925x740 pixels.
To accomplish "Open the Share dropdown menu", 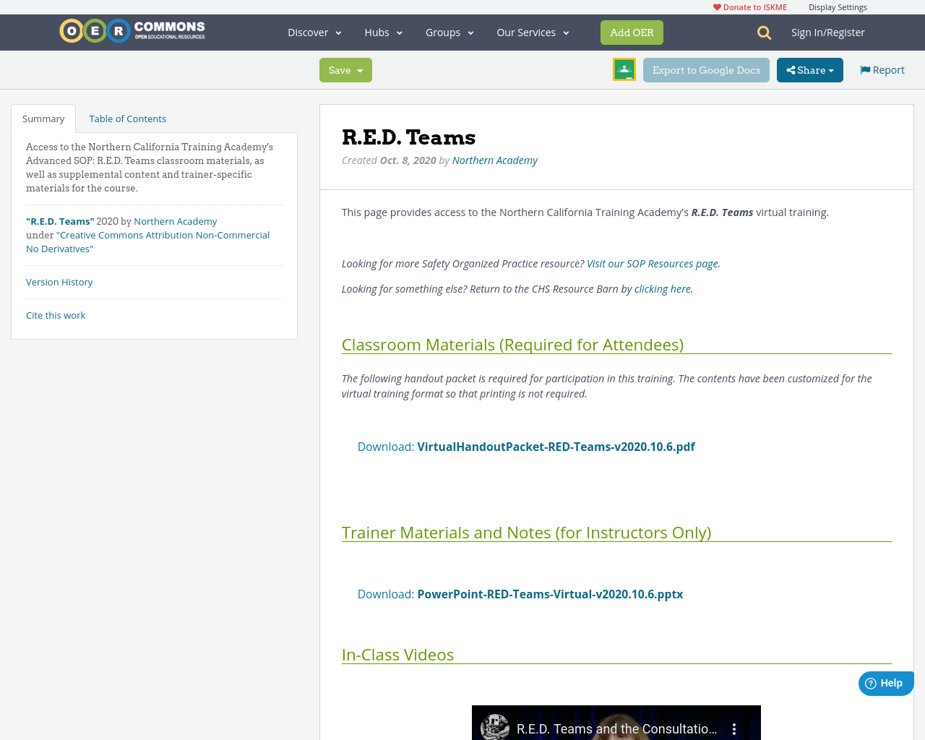I will coord(809,69).
